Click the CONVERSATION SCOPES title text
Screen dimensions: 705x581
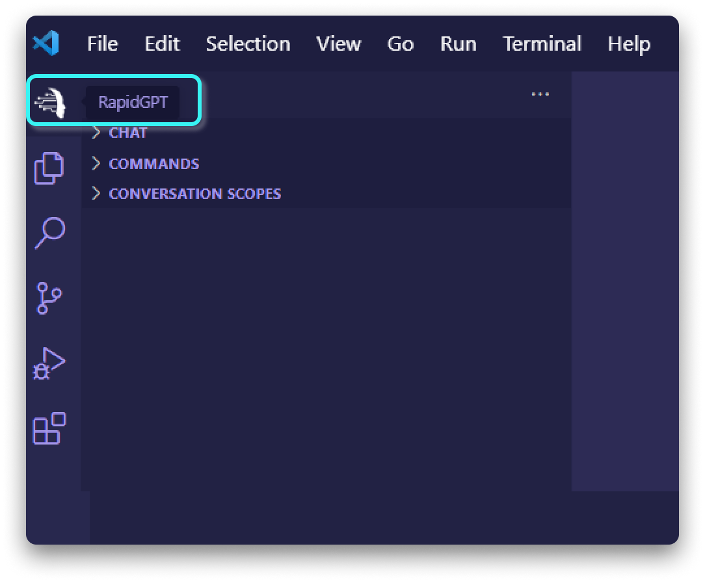[194, 194]
